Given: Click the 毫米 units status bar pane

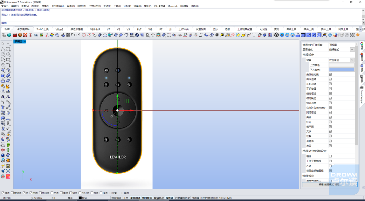Looking at the screenshot, I should click(70, 198).
